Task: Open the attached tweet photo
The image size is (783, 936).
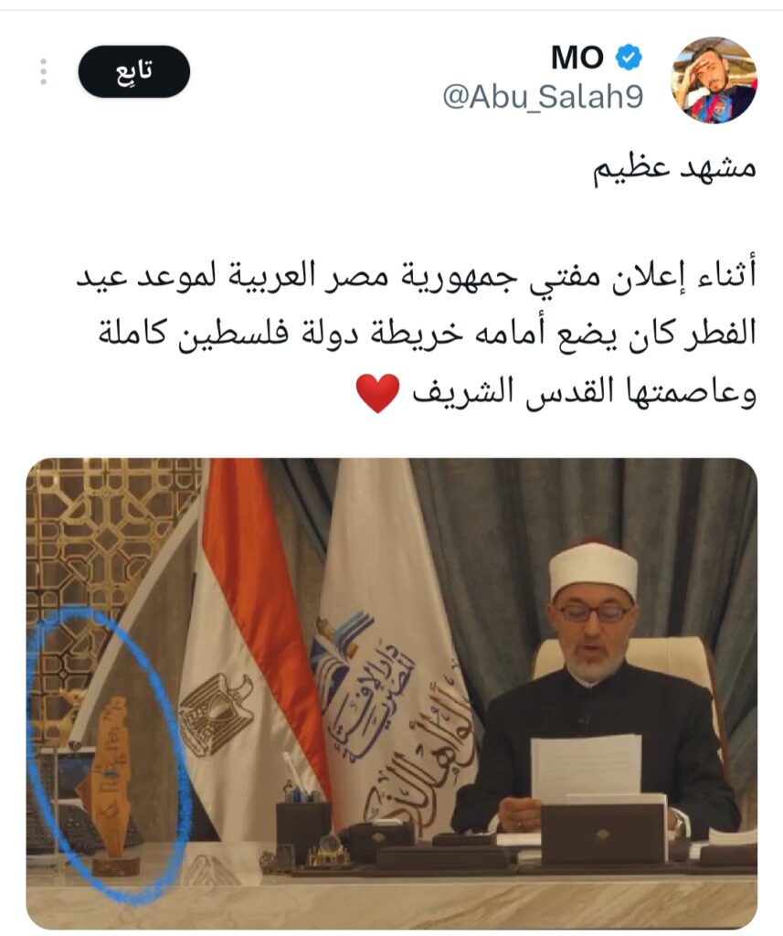Action: (x=391, y=694)
